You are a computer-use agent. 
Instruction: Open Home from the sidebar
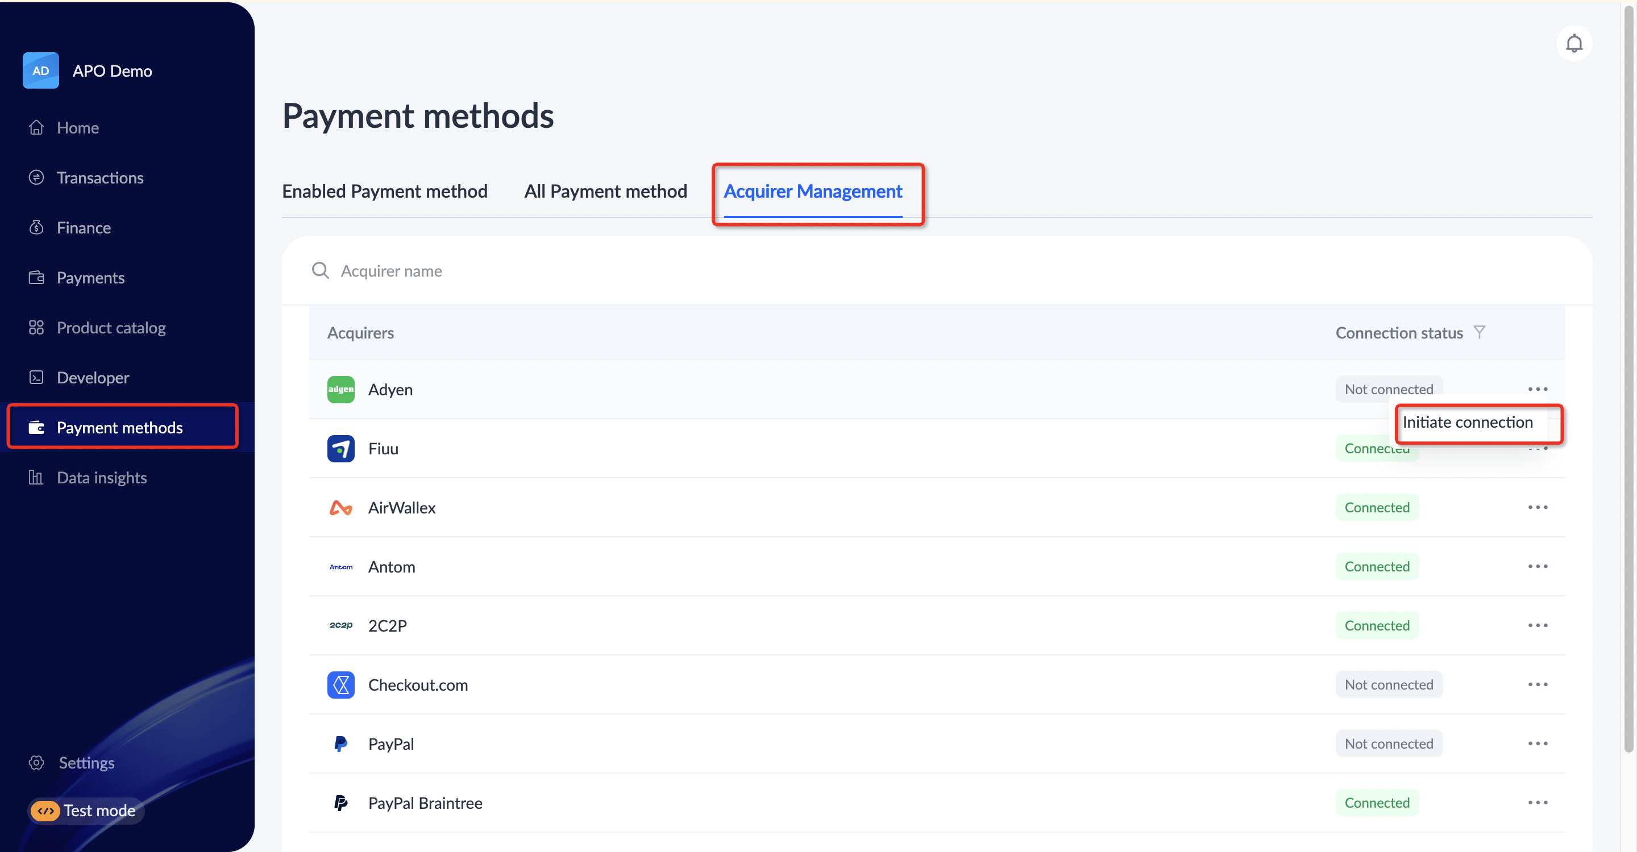pos(77,128)
